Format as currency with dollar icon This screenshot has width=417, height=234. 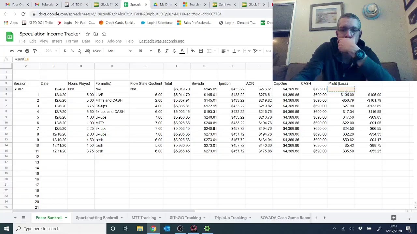(65, 51)
